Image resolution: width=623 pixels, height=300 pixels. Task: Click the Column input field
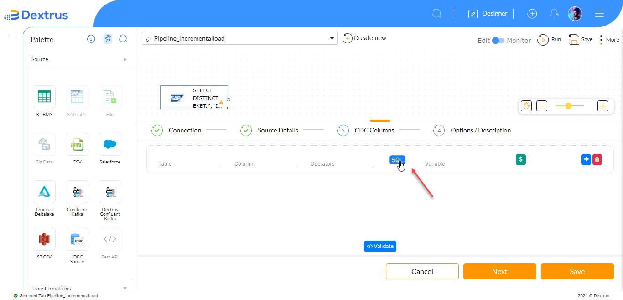(x=265, y=163)
